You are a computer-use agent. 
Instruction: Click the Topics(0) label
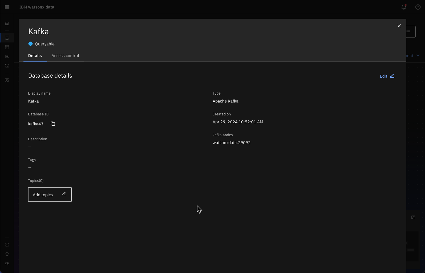pos(36,181)
